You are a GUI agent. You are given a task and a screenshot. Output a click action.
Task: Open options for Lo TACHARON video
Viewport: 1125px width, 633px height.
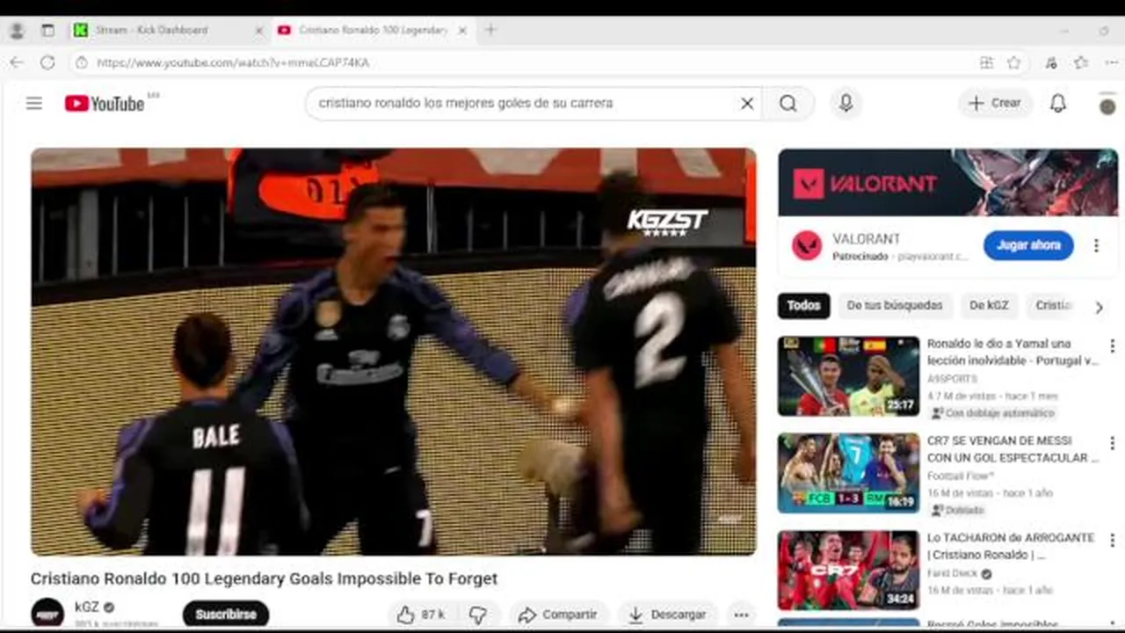[x=1112, y=540]
